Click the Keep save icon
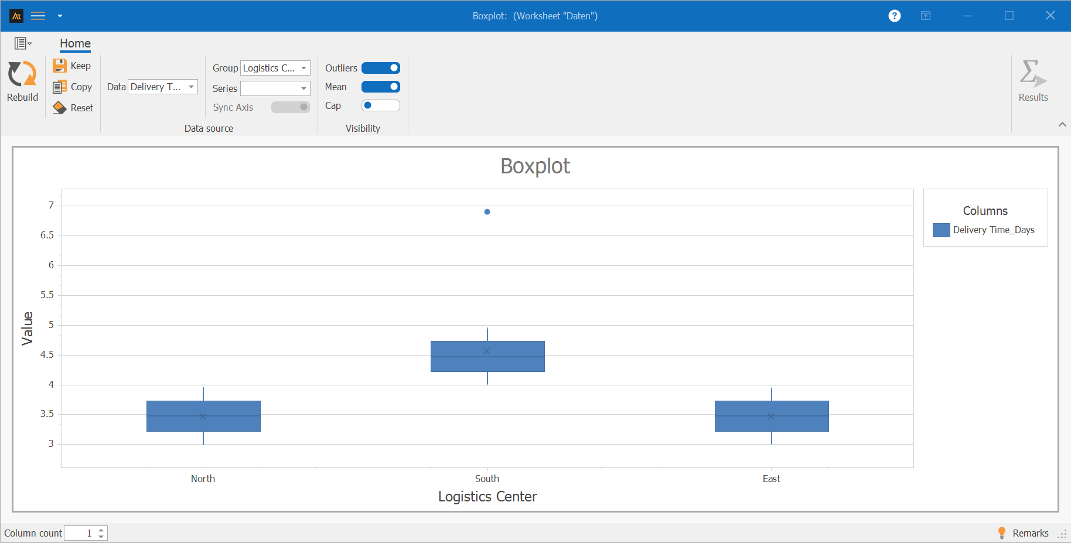This screenshot has width=1071, height=543. click(60, 66)
